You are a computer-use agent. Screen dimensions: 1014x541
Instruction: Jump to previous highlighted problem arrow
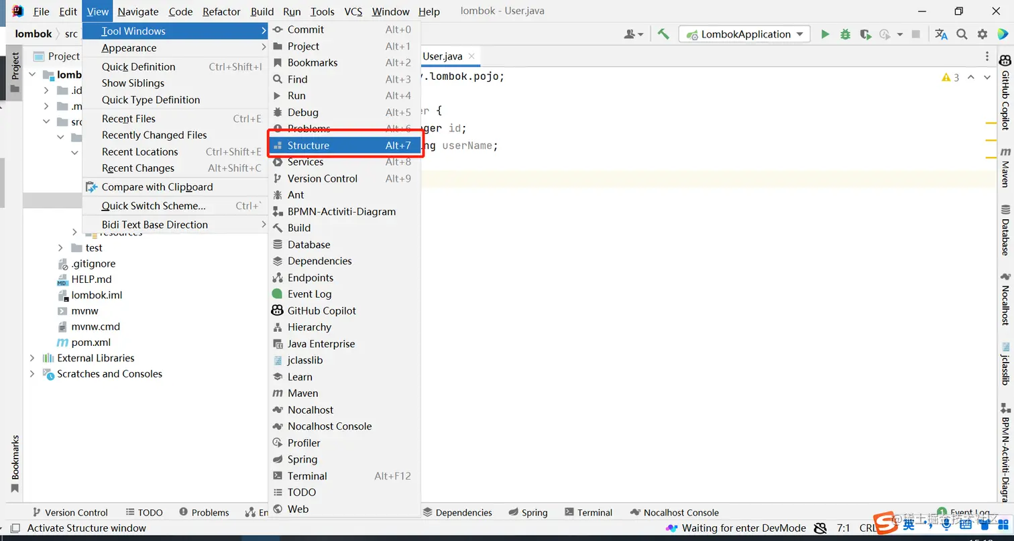click(971, 78)
